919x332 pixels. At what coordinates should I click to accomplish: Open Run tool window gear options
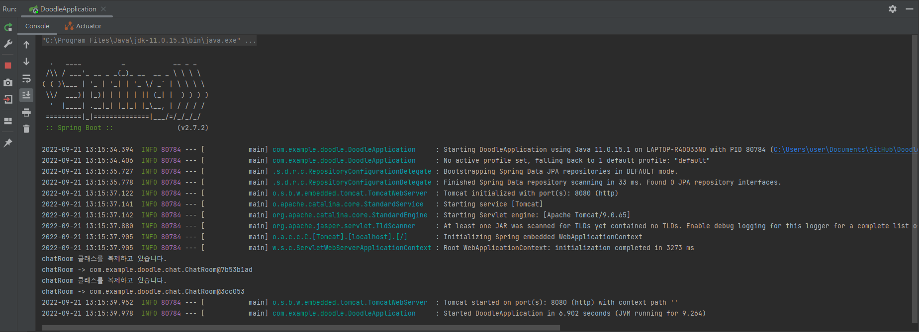pyautogui.click(x=893, y=9)
